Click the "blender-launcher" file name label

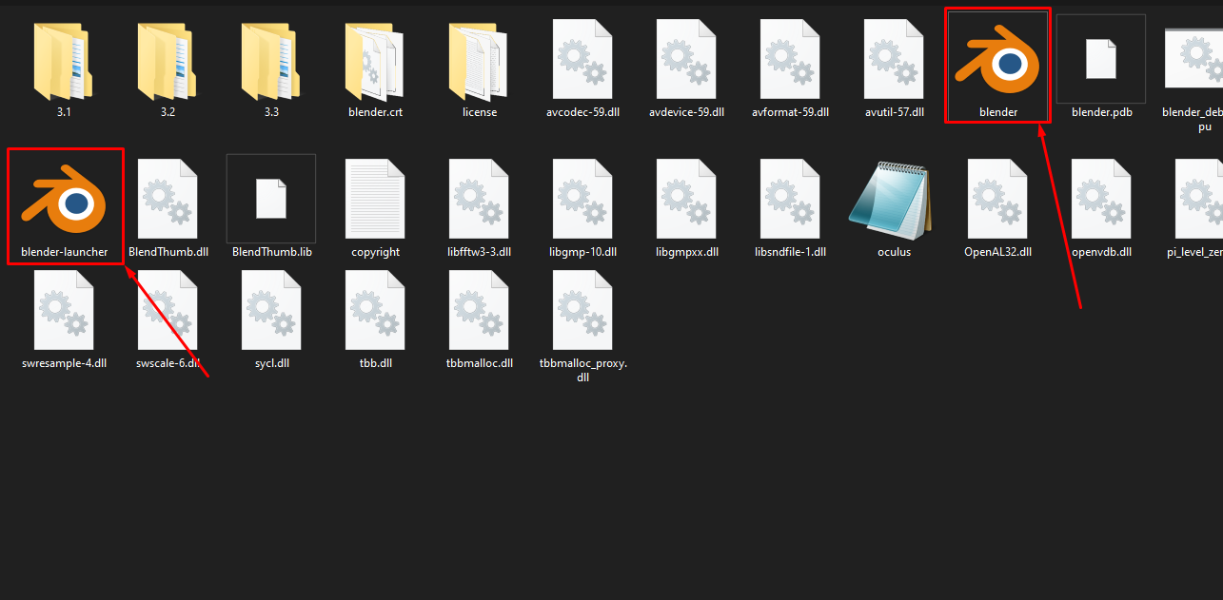[65, 252]
